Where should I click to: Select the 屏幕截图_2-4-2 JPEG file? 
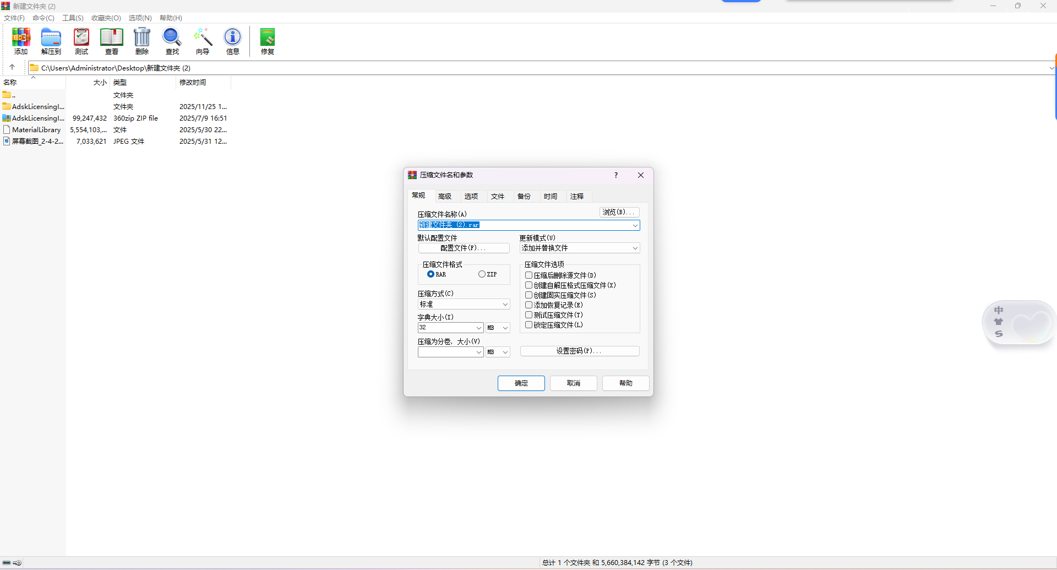[x=33, y=141]
